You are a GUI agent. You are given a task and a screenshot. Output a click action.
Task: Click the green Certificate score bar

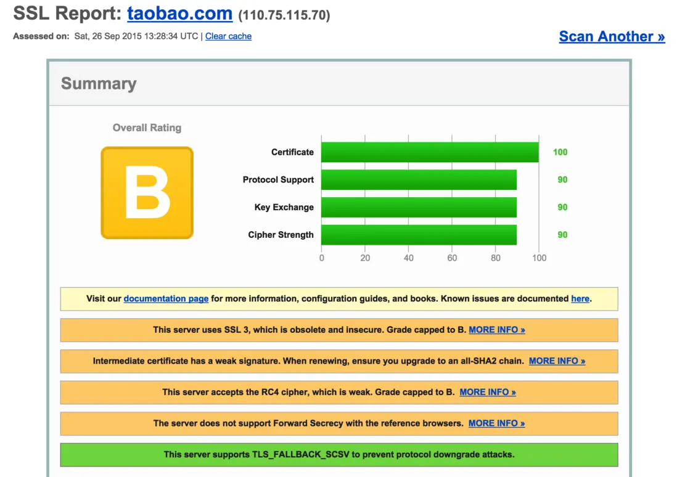(x=430, y=152)
